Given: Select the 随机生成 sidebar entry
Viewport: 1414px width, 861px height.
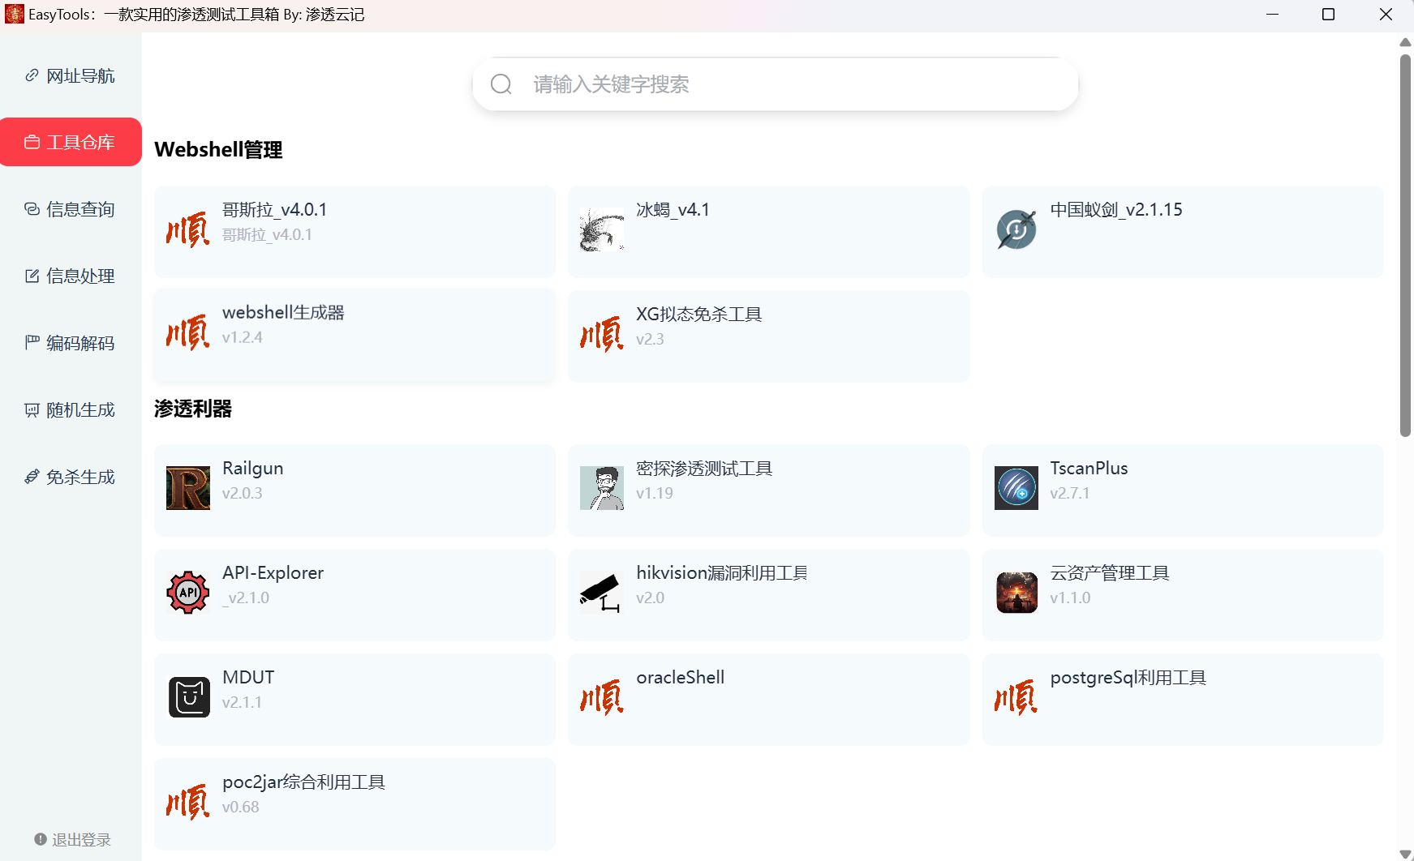Looking at the screenshot, I should 70,409.
